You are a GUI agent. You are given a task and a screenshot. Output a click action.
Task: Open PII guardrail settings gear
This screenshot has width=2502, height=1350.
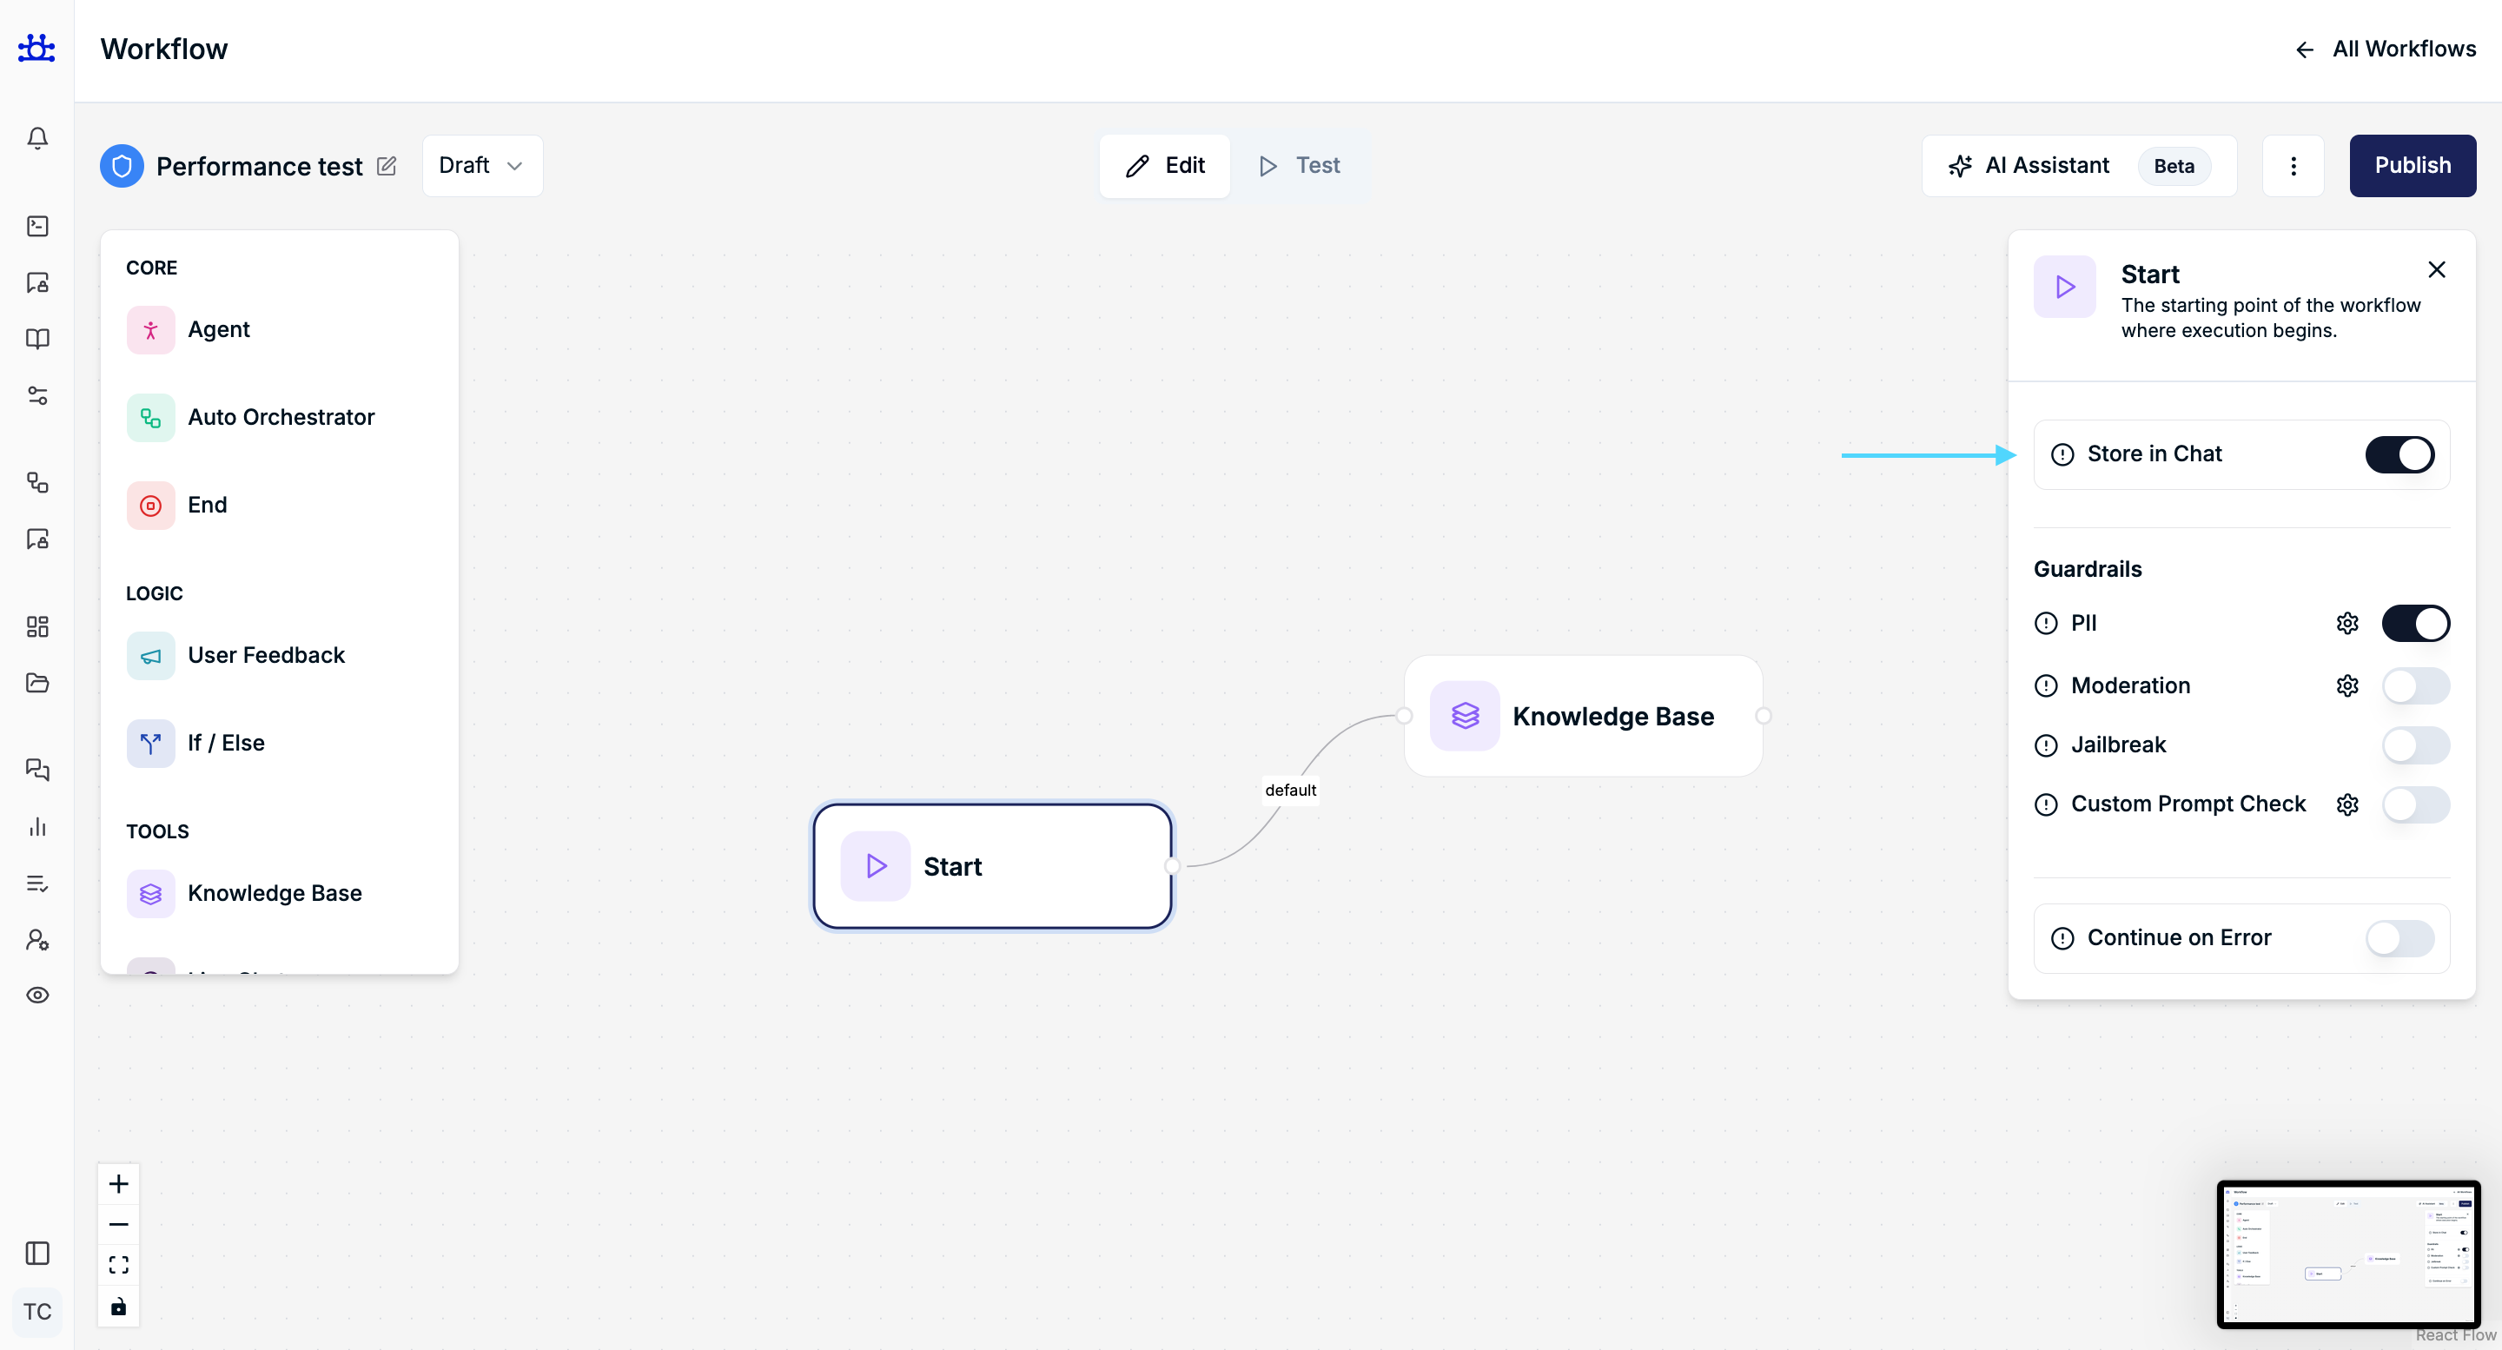[x=2346, y=624]
